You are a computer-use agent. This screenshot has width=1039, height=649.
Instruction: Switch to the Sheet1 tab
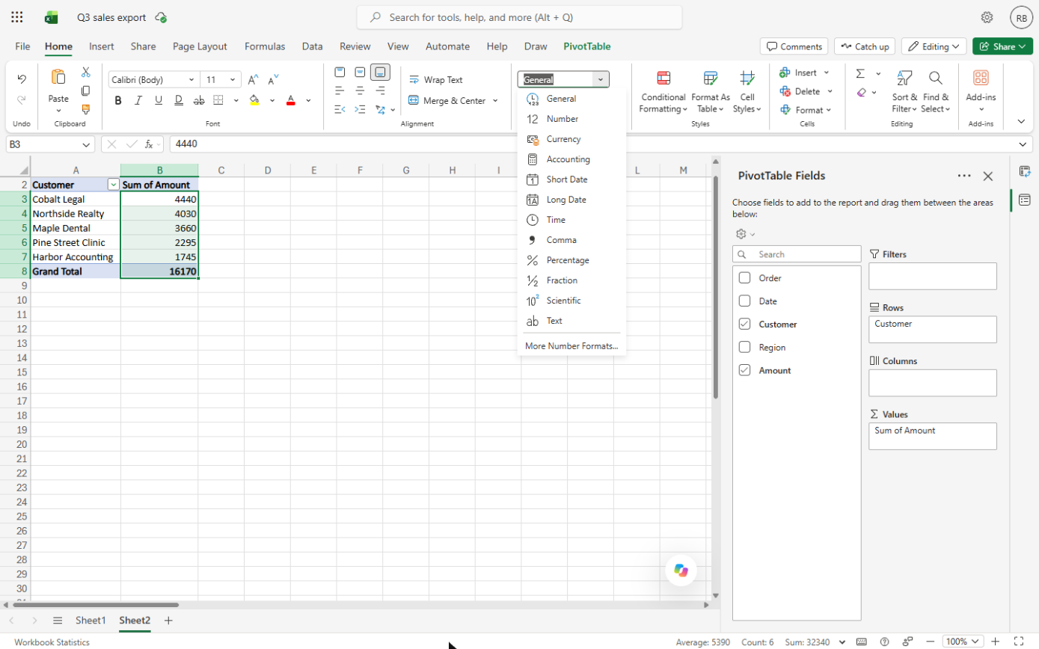click(x=91, y=621)
